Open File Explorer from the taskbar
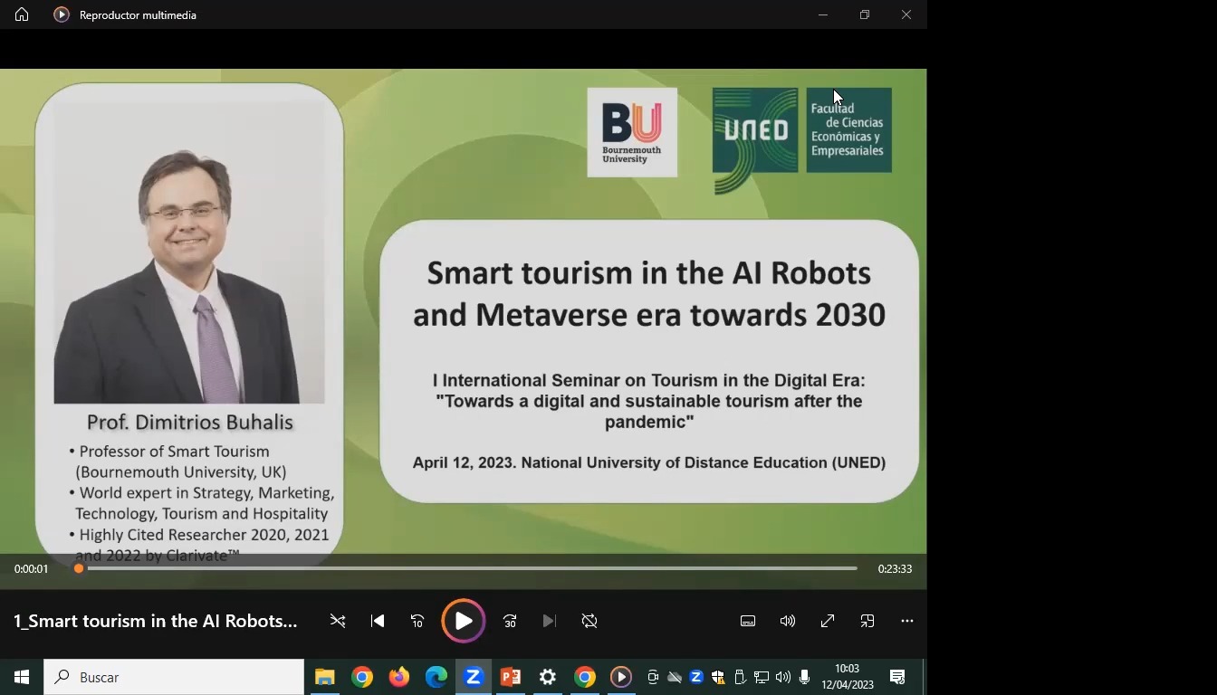This screenshot has width=1217, height=695. pyautogui.click(x=325, y=677)
